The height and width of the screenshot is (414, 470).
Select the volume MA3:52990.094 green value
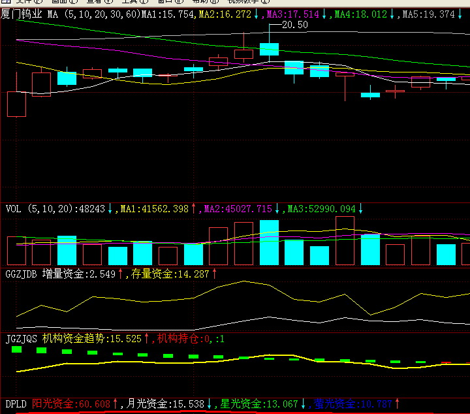(x=321, y=209)
